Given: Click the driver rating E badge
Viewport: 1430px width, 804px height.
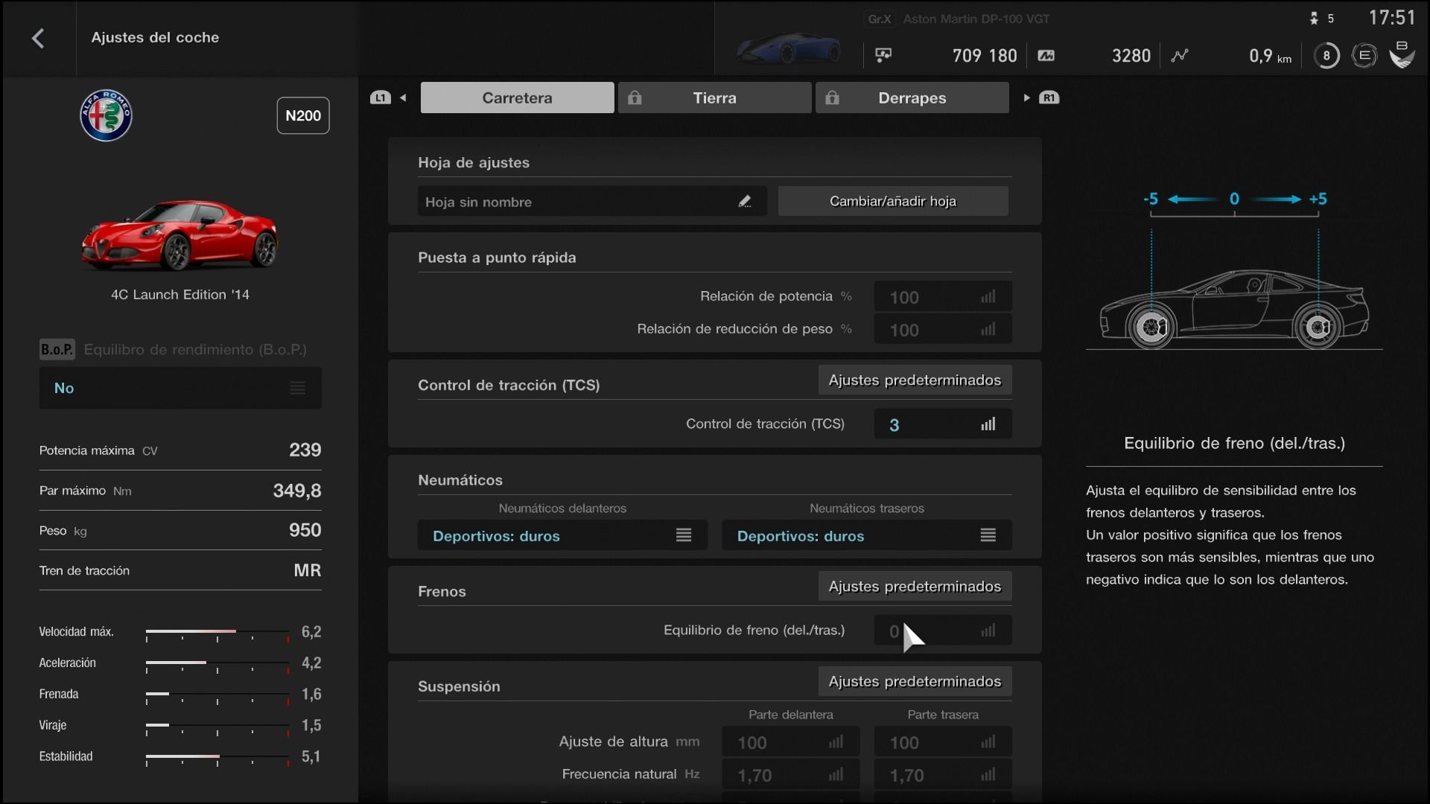Looking at the screenshot, I should (x=1364, y=55).
